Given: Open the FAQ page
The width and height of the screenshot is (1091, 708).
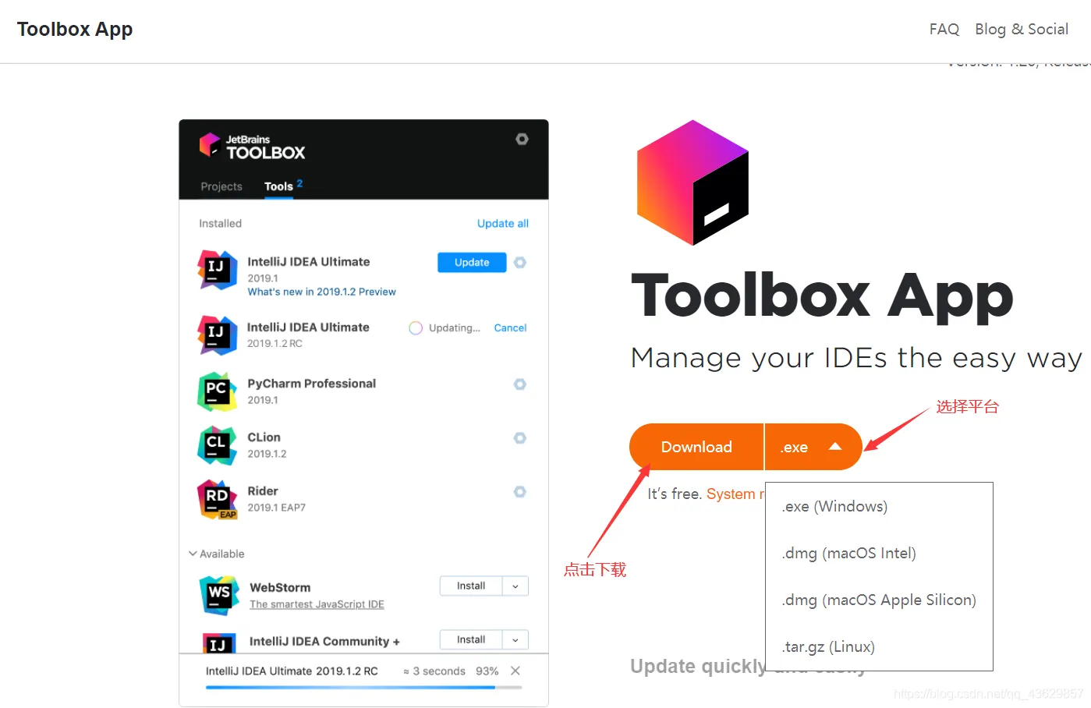Looking at the screenshot, I should coord(944,29).
